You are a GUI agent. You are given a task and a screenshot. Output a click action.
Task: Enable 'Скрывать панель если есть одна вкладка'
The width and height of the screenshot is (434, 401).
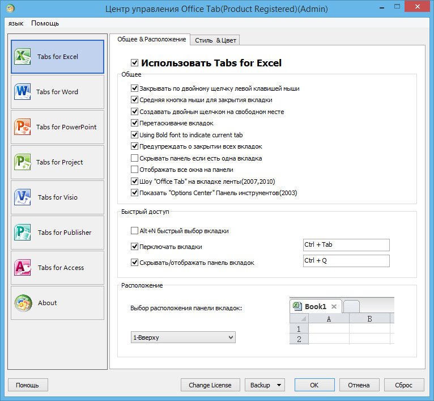pos(134,158)
